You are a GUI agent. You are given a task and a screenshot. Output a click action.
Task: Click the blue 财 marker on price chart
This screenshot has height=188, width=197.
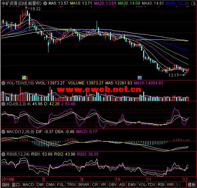click(140, 78)
